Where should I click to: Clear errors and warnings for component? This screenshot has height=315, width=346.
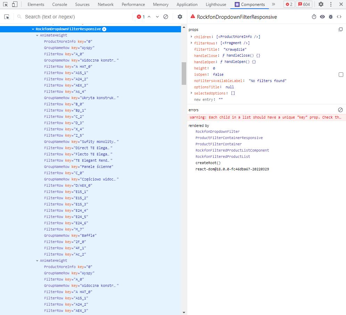(340, 110)
